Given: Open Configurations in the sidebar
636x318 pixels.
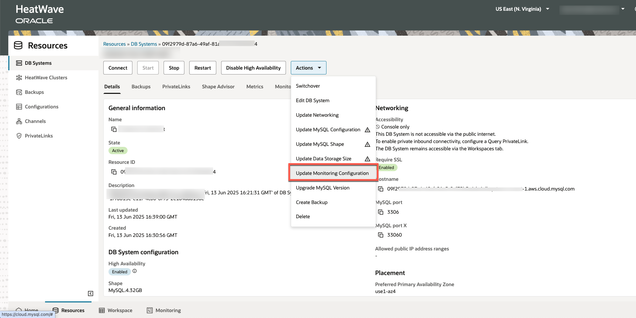Looking at the screenshot, I should click(x=41, y=106).
